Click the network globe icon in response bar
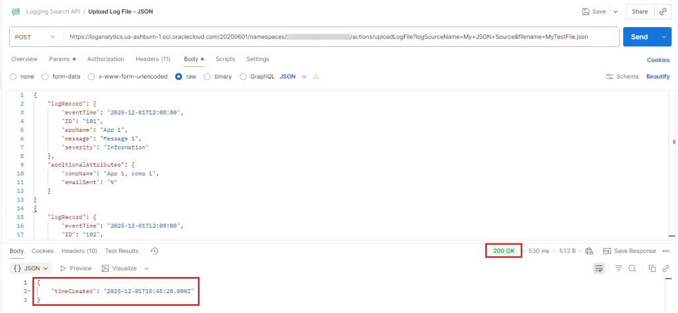Viewport: 678px width, 313px height. (589, 251)
